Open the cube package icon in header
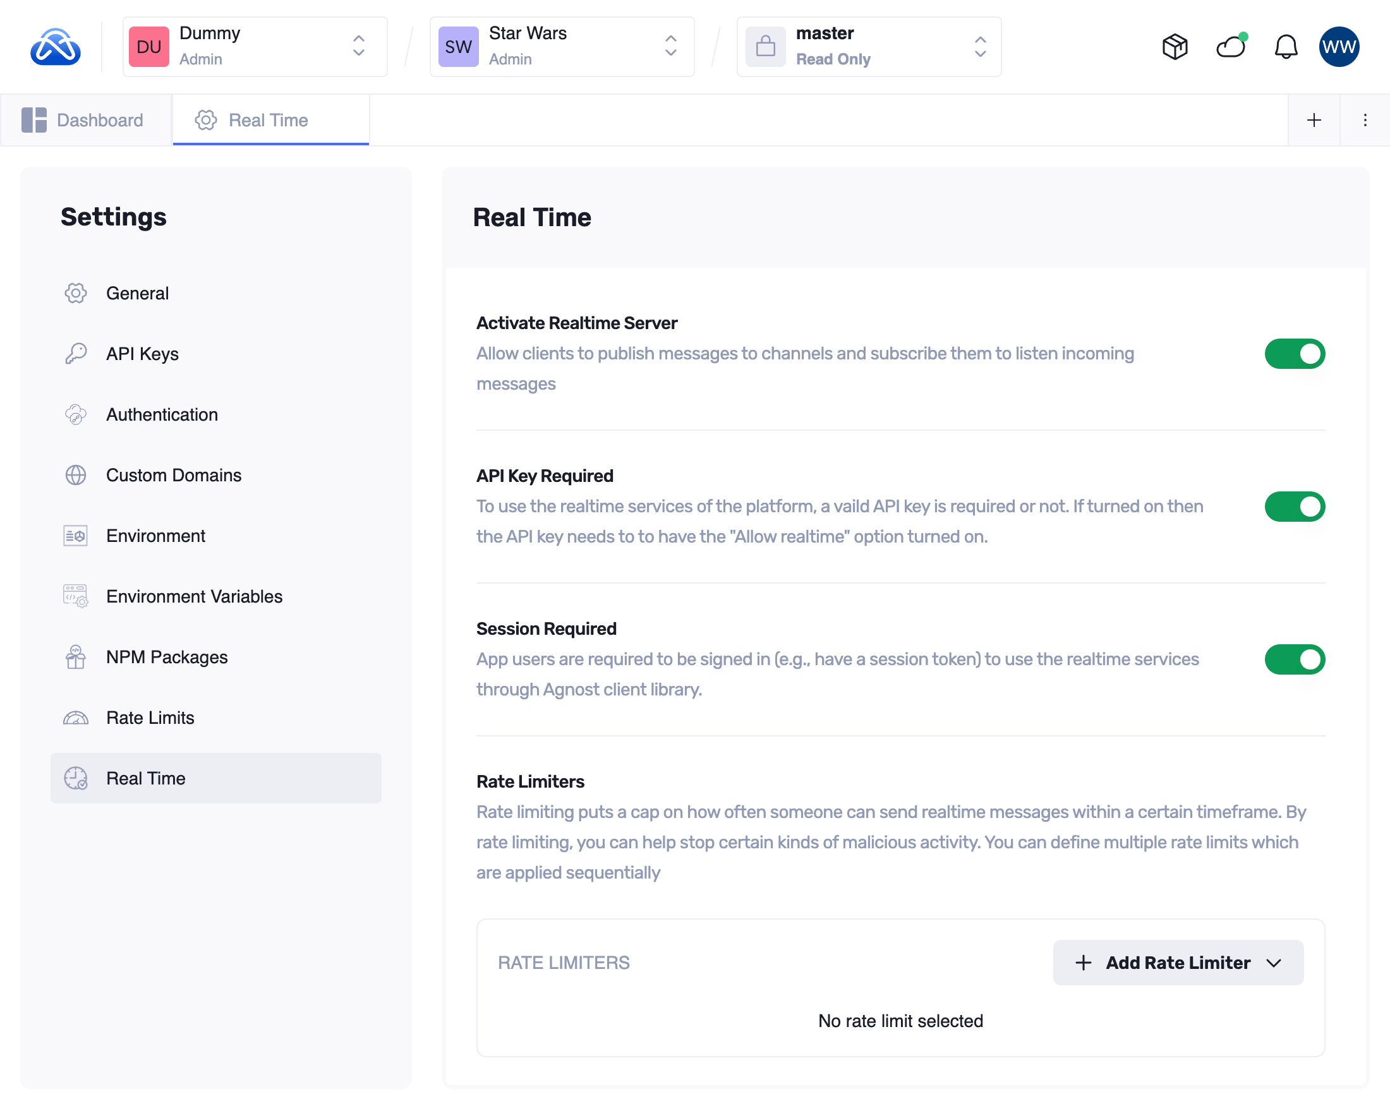1390x1118 pixels. pyautogui.click(x=1175, y=47)
